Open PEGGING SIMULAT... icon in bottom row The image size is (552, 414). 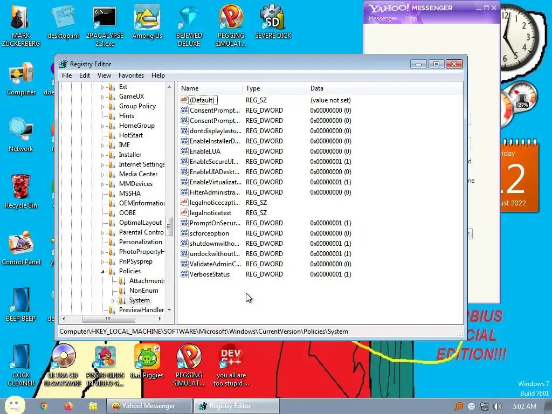pos(189,365)
